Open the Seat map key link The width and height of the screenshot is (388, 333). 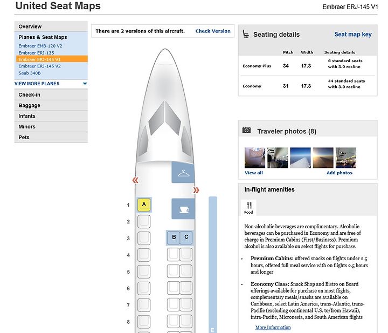(x=353, y=34)
